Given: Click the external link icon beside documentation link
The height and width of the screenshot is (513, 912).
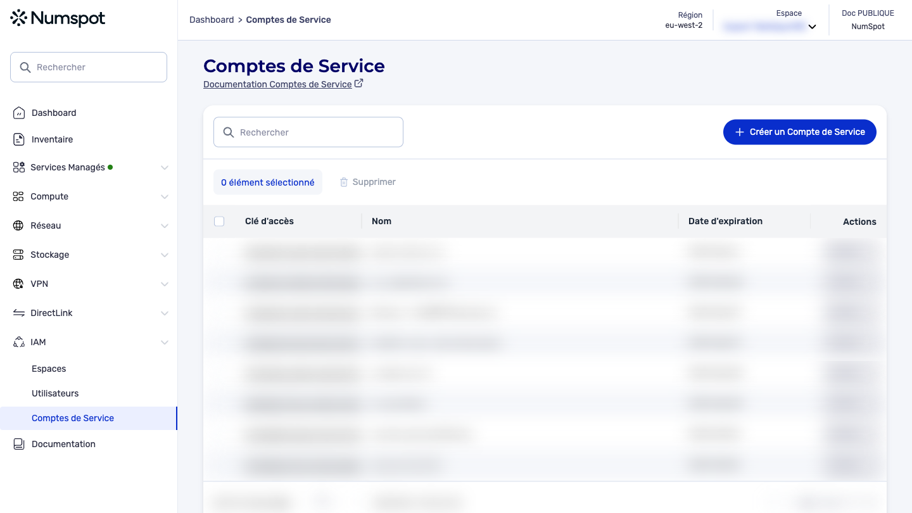Looking at the screenshot, I should (358, 83).
